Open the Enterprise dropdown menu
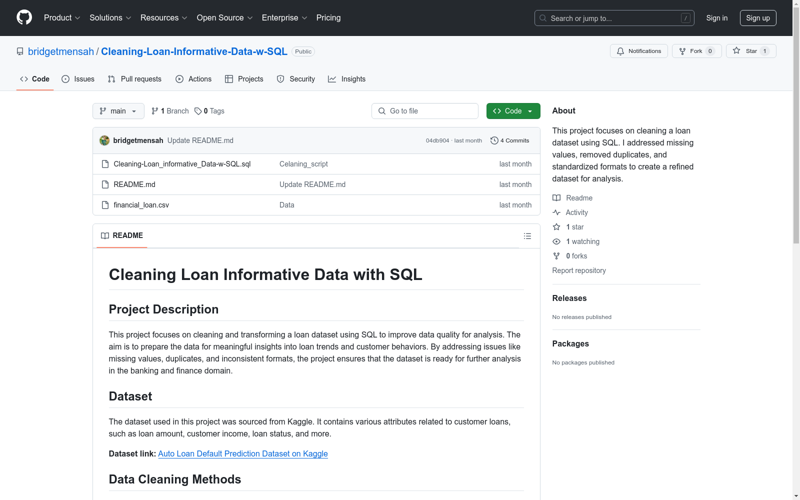Screen dimensions: 800x500 point(284,17)
